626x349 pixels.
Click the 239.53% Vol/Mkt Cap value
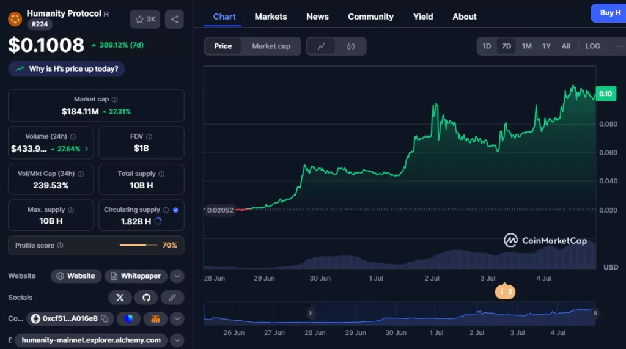pyautogui.click(x=51, y=185)
